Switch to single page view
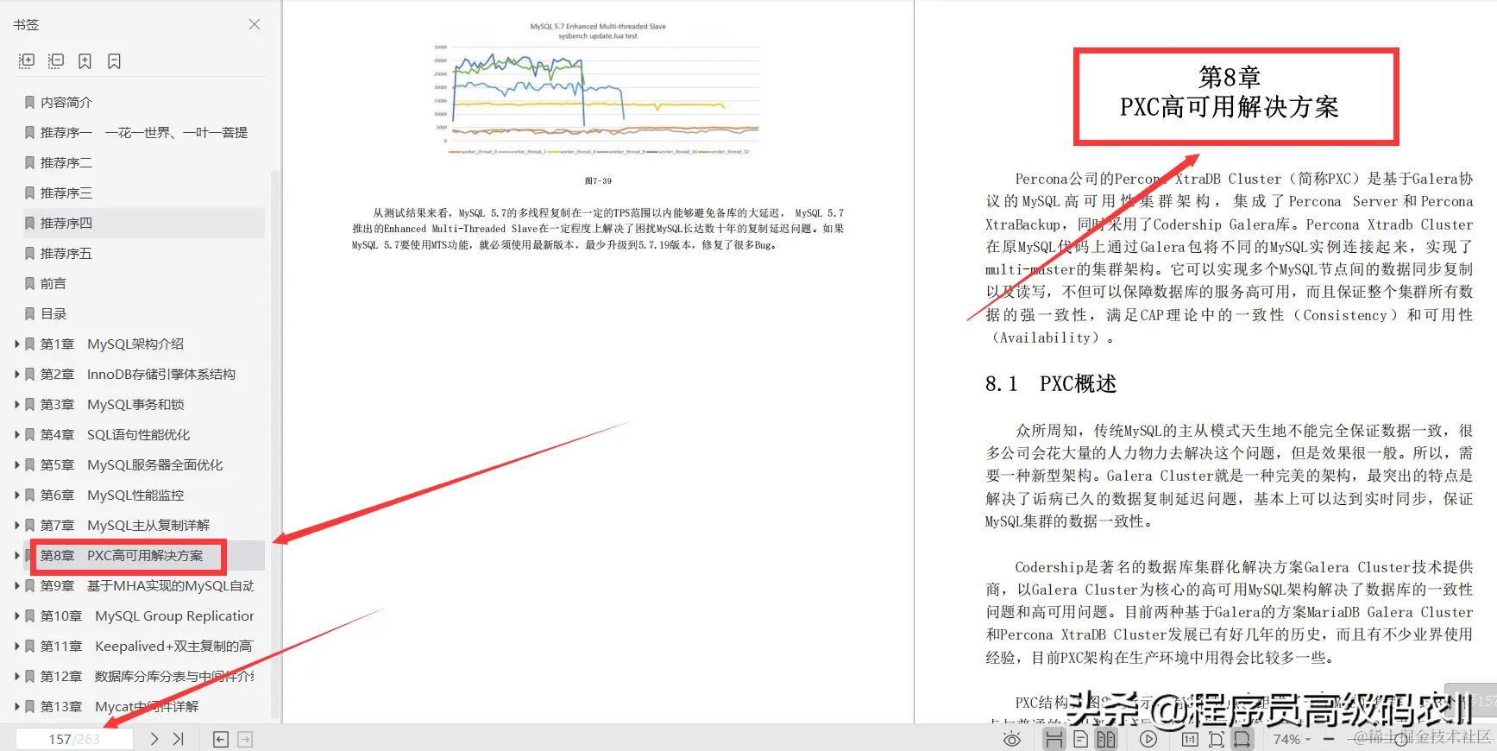This screenshot has width=1497, height=751. (1080, 739)
